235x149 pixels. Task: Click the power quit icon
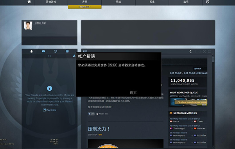(x=208, y=2)
